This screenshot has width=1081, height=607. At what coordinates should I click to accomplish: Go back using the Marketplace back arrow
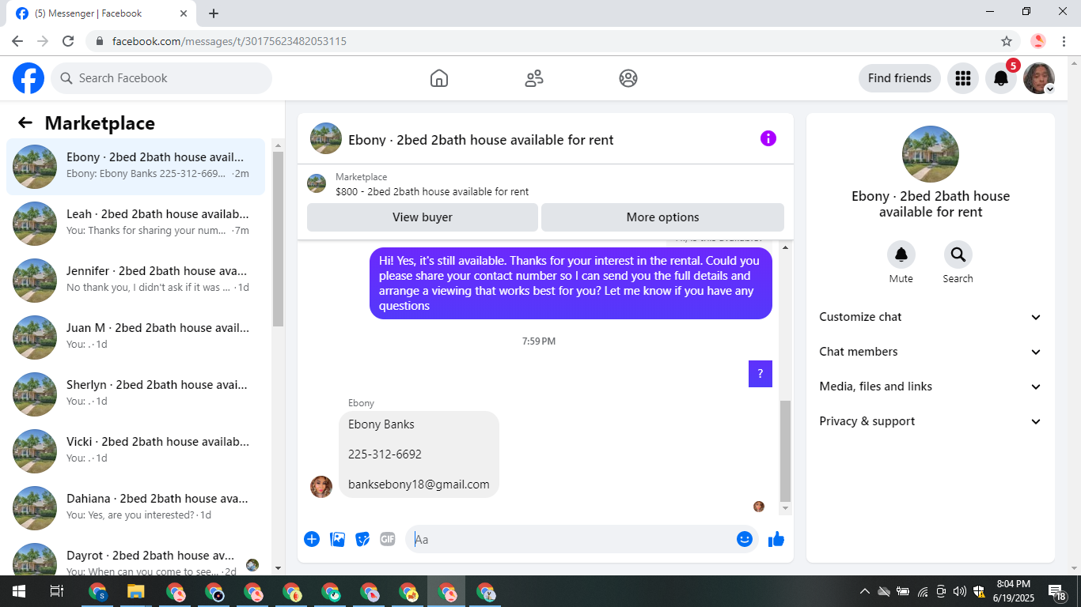pos(25,123)
